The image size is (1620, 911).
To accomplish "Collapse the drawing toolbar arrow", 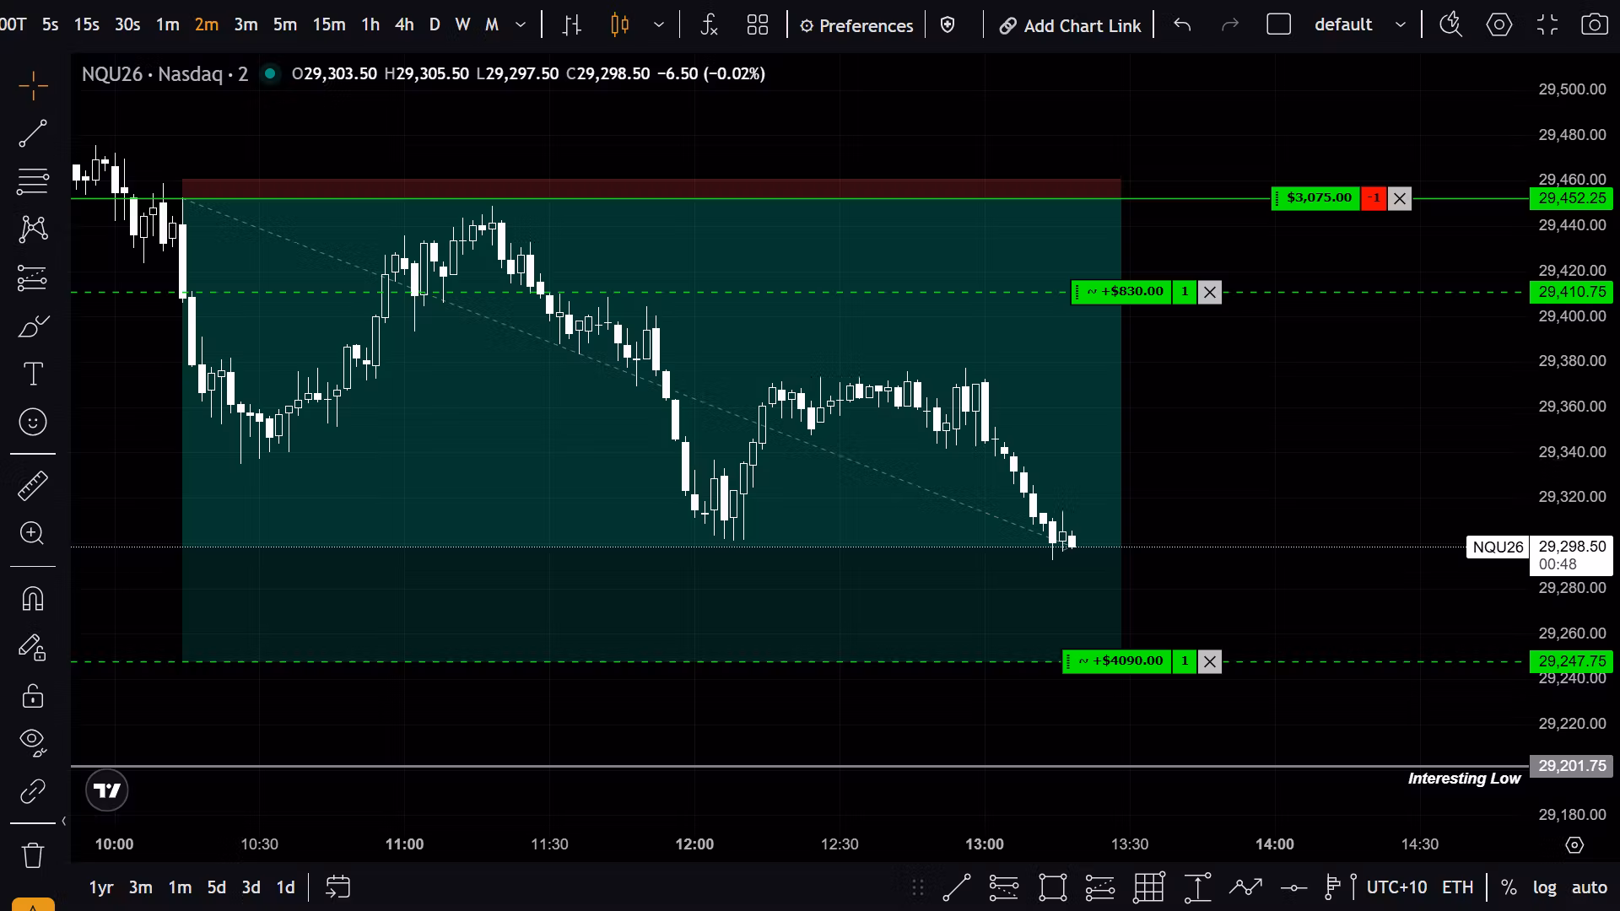I will point(63,821).
